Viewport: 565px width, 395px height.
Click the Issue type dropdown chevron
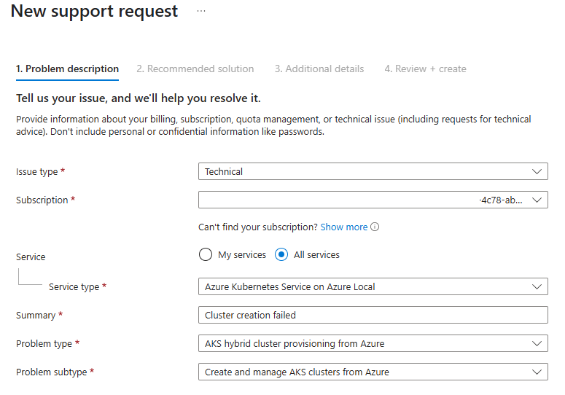pyautogui.click(x=537, y=171)
